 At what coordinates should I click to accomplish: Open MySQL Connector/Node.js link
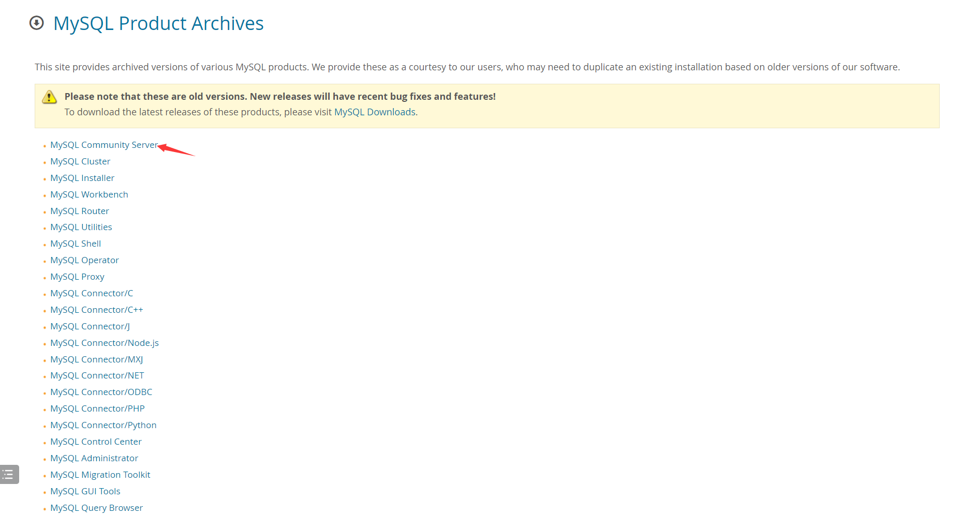click(105, 343)
